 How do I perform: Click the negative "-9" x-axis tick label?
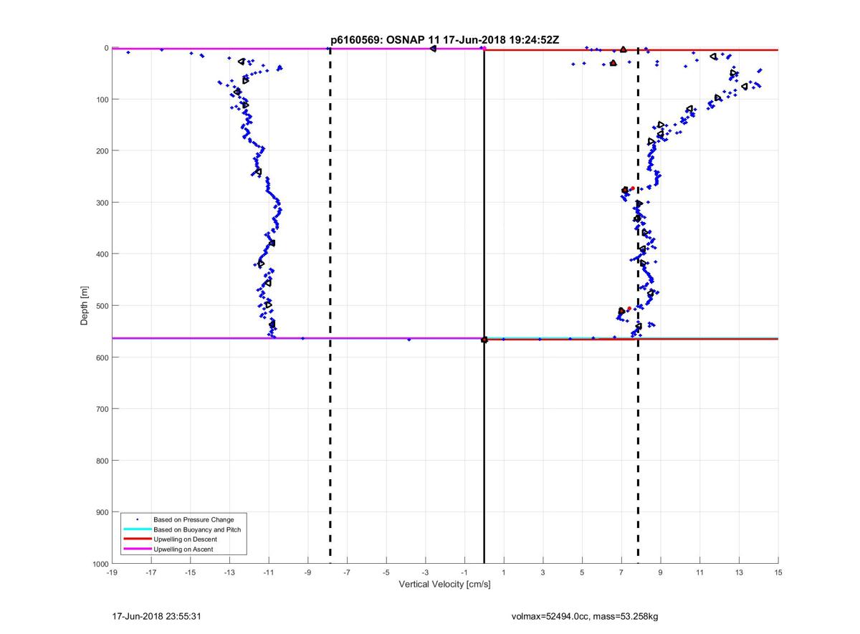click(307, 573)
